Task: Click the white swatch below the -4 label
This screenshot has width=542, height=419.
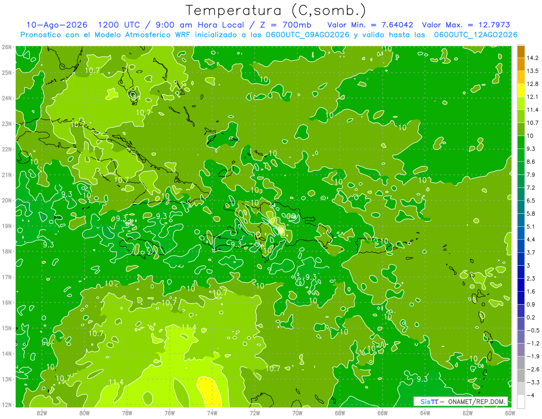Action: [521, 401]
